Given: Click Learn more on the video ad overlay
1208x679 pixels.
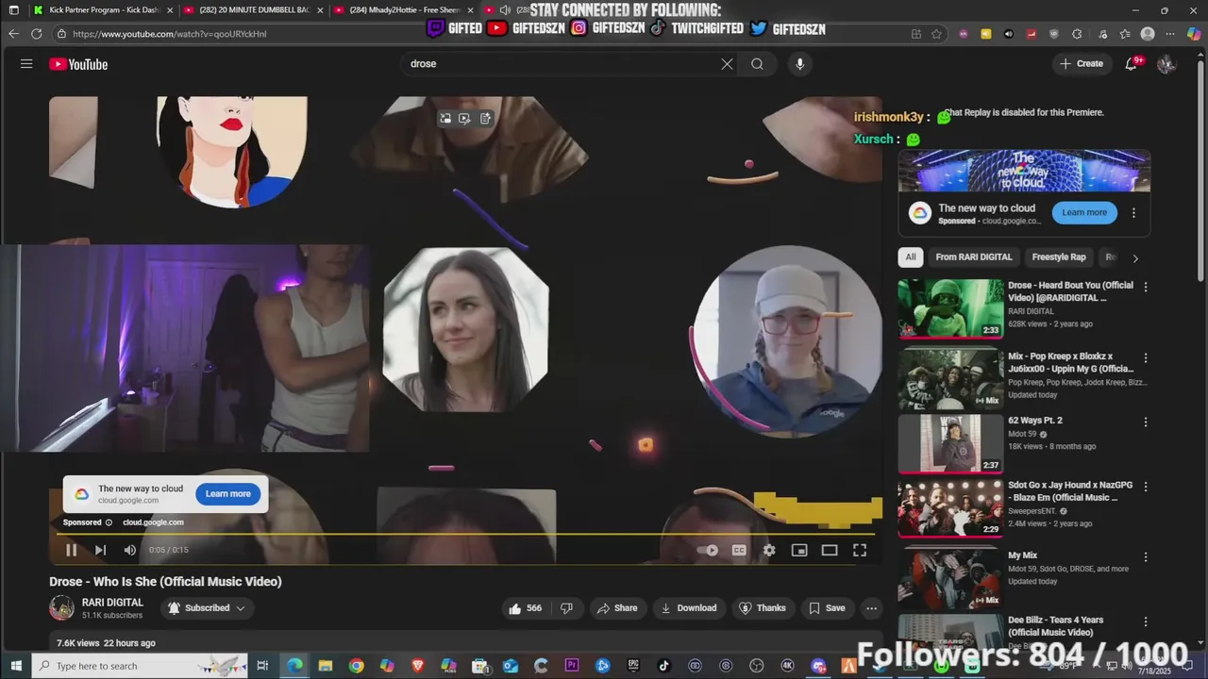Looking at the screenshot, I should pos(228,494).
